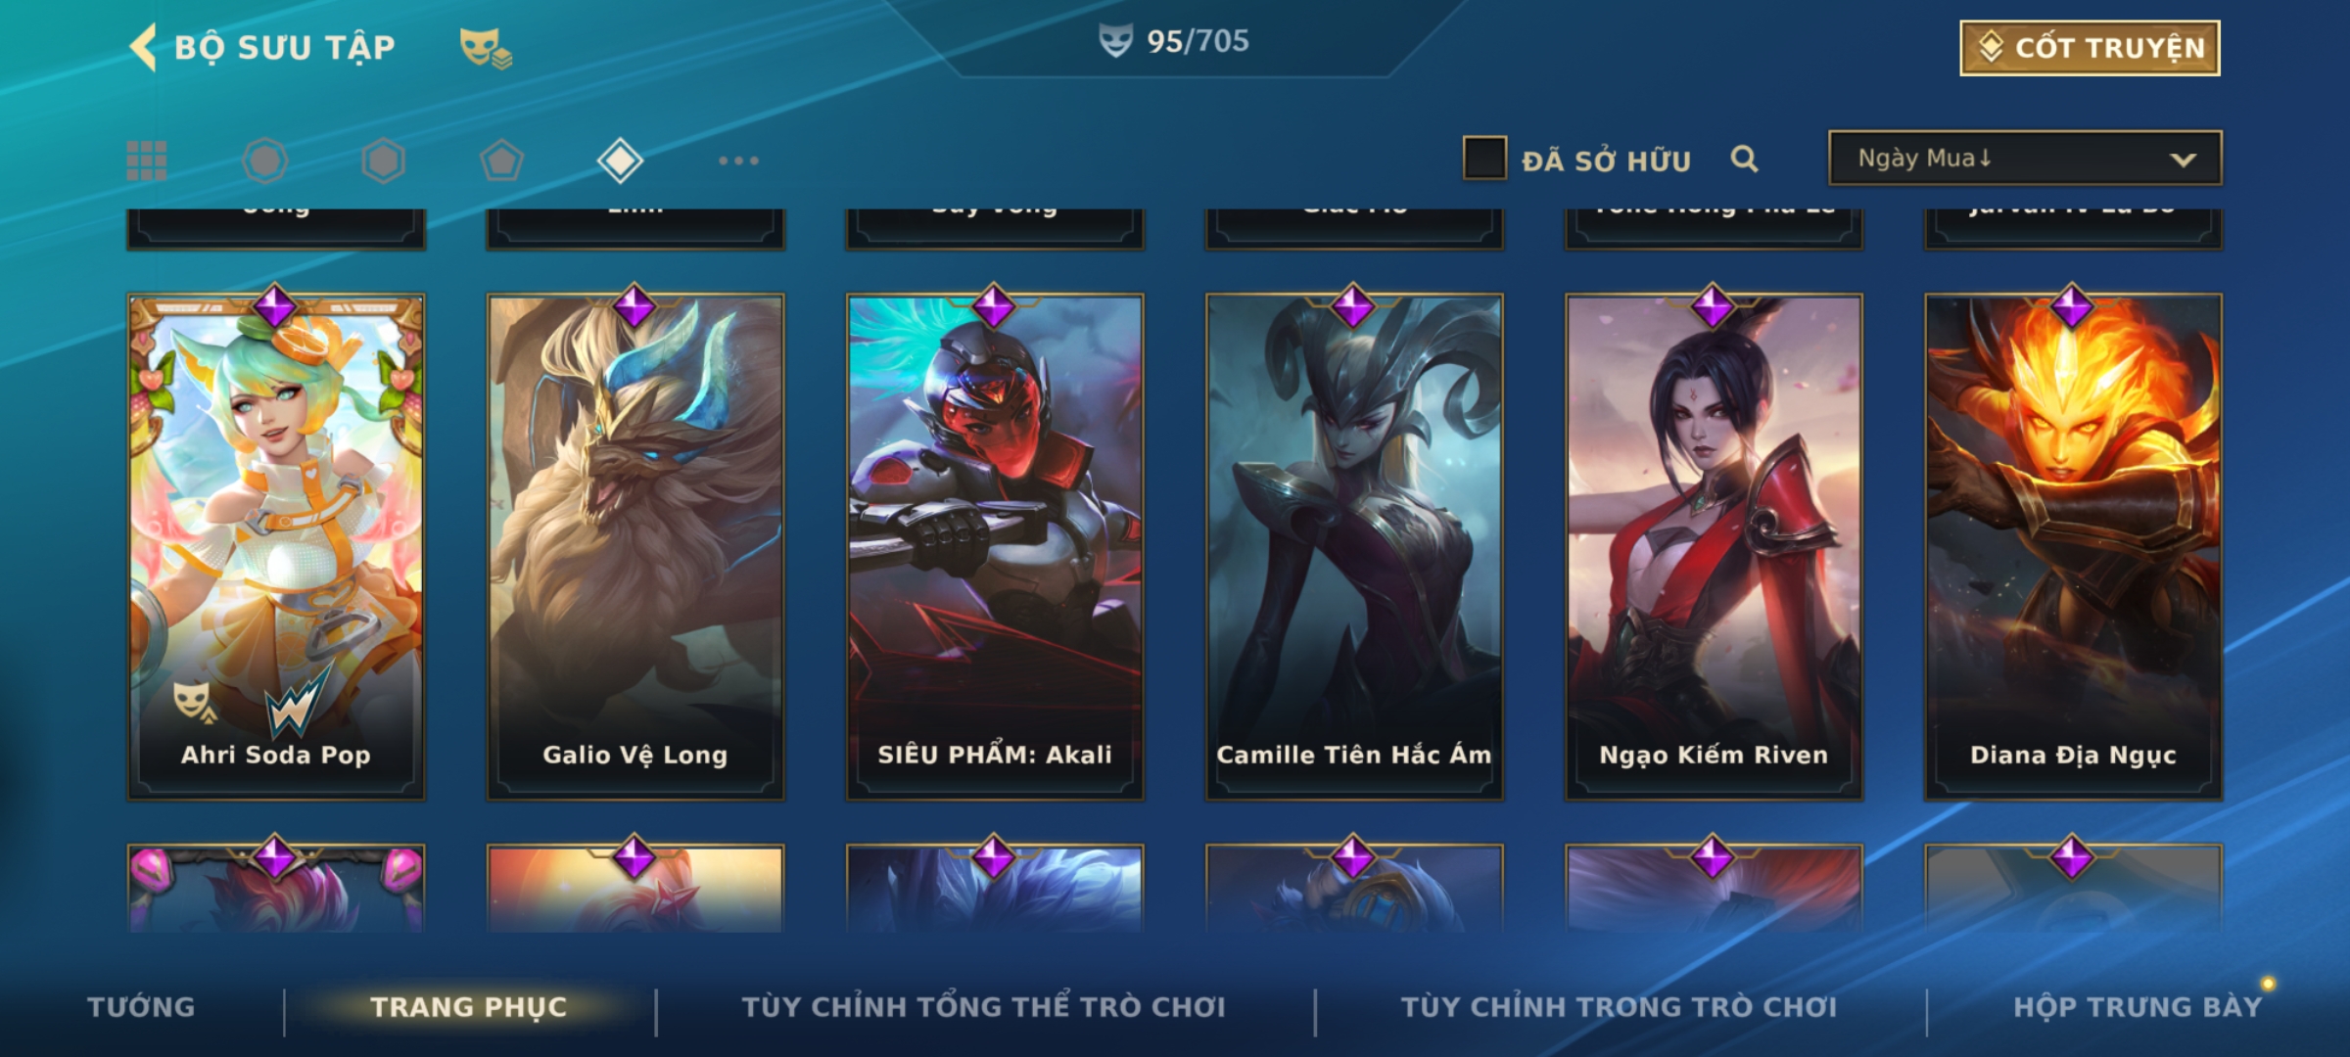This screenshot has height=1057, width=2350.
Task: Go back using the Bộ Sưu Tập arrow
Action: point(143,47)
